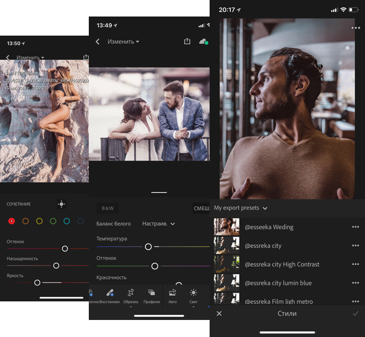
Task: Select the green color channel circle
Action: click(x=53, y=221)
